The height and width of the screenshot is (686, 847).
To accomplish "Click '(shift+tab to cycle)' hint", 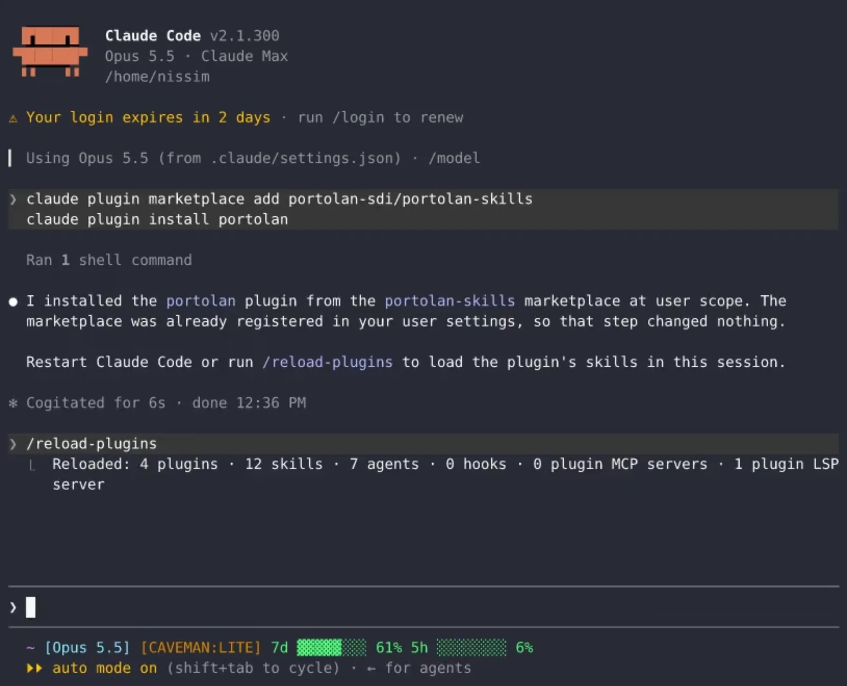I will point(254,668).
